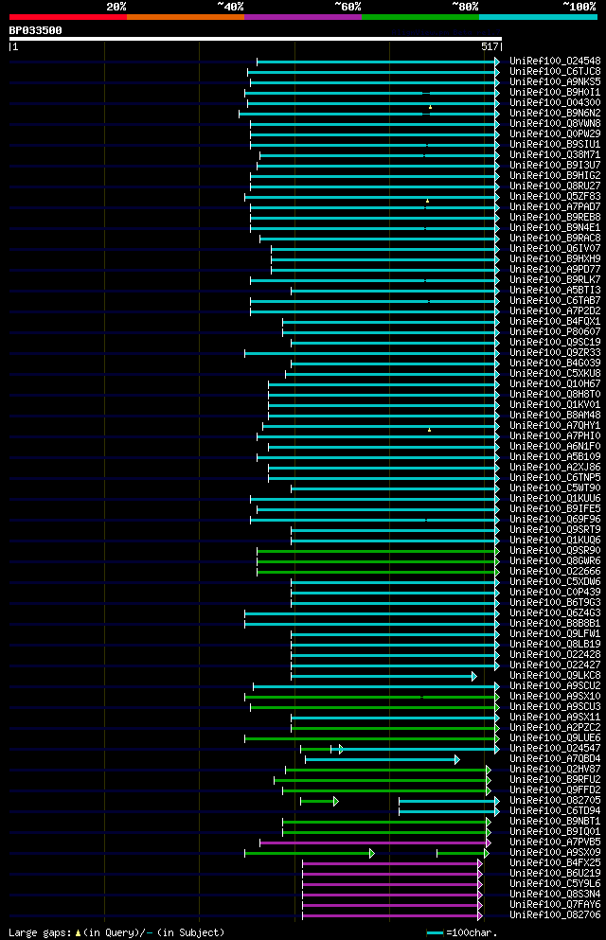Select label UniRef100_A2XJ86

pyautogui.click(x=555, y=467)
